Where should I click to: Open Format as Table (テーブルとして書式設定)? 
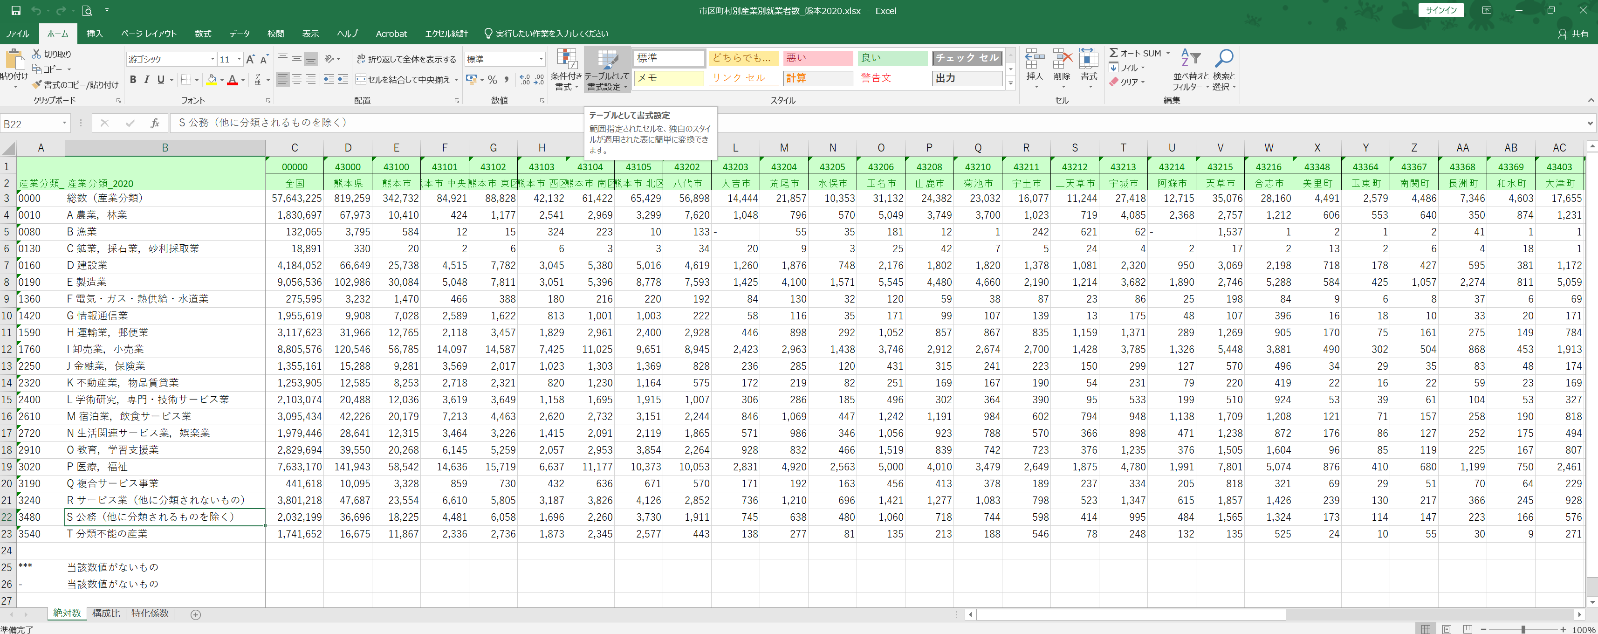[x=607, y=69]
